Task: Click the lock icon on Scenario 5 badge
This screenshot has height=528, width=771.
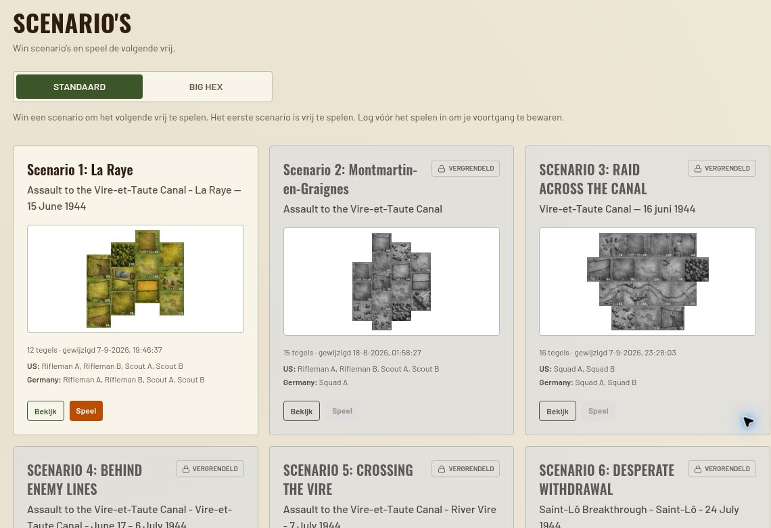Action: (x=442, y=469)
